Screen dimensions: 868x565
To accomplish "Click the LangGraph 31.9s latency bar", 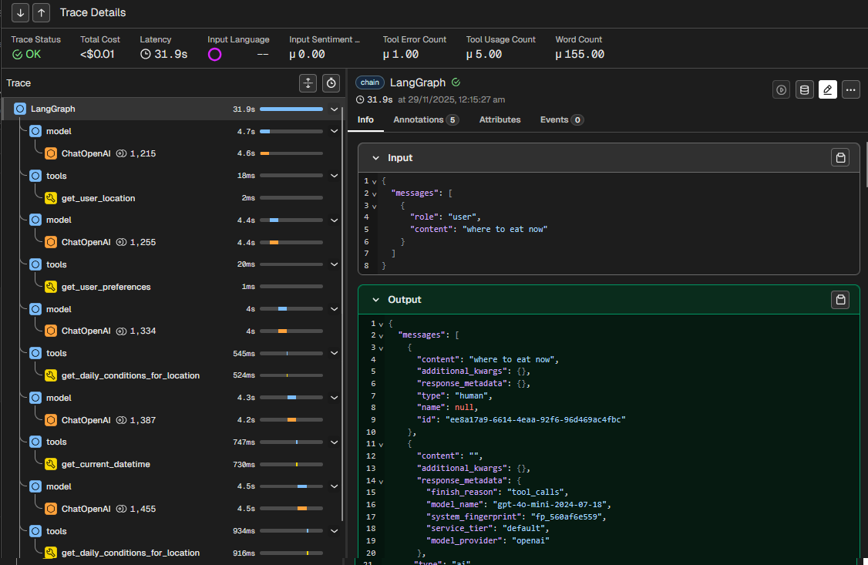I will (x=291, y=109).
